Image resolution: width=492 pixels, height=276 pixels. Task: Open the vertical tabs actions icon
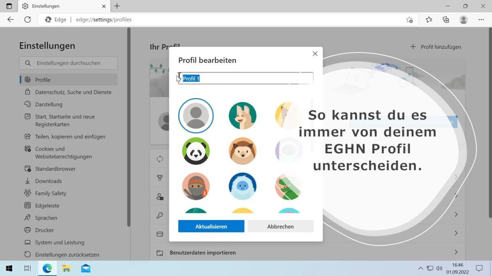9,6
